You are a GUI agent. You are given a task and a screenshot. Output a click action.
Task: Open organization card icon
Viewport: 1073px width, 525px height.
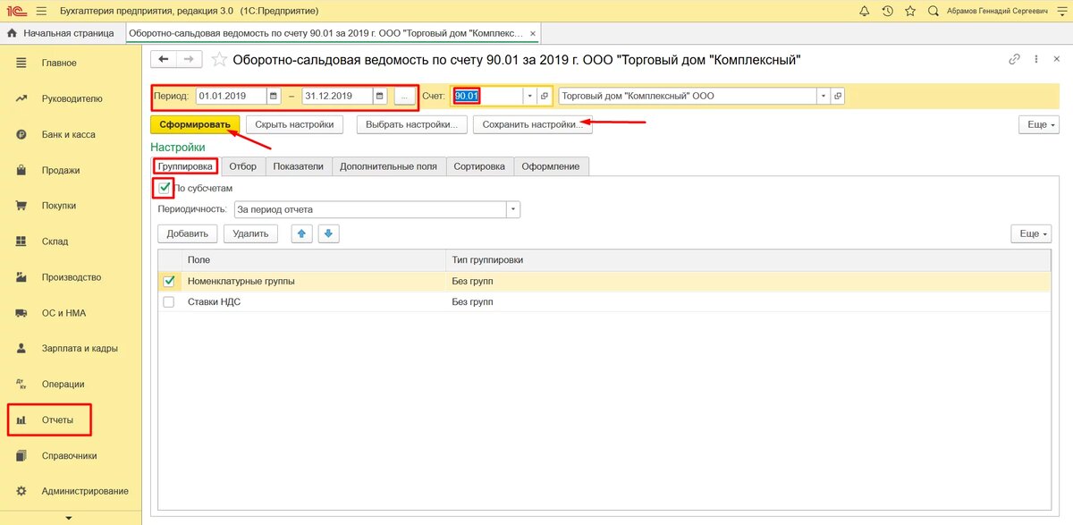837,96
